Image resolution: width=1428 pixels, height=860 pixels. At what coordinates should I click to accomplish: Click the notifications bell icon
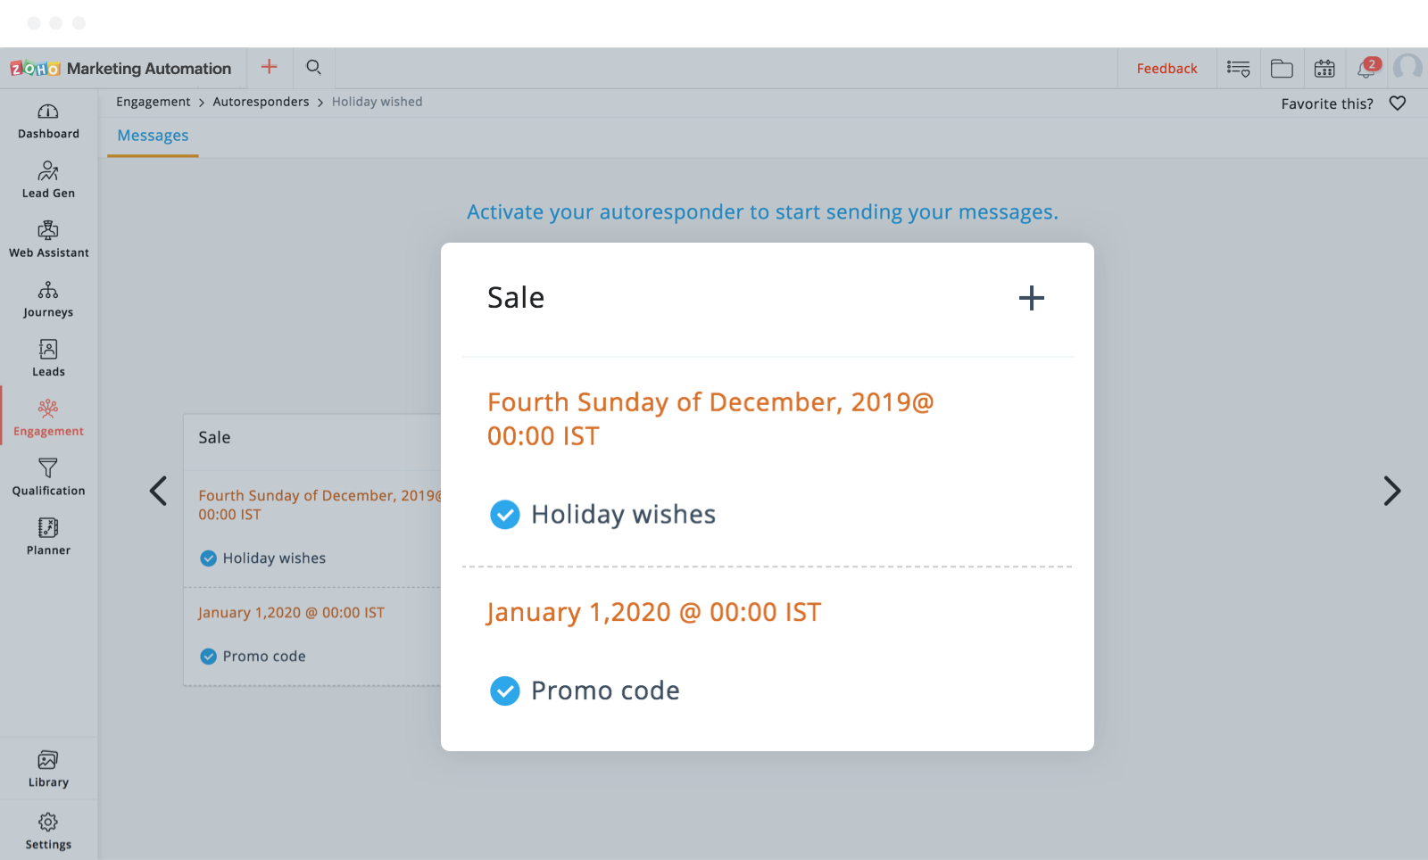click(1366, 69)
